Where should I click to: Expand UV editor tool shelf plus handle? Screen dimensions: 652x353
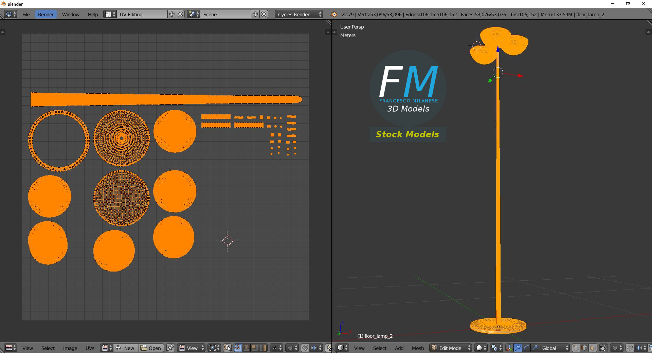tap(3, 32)
